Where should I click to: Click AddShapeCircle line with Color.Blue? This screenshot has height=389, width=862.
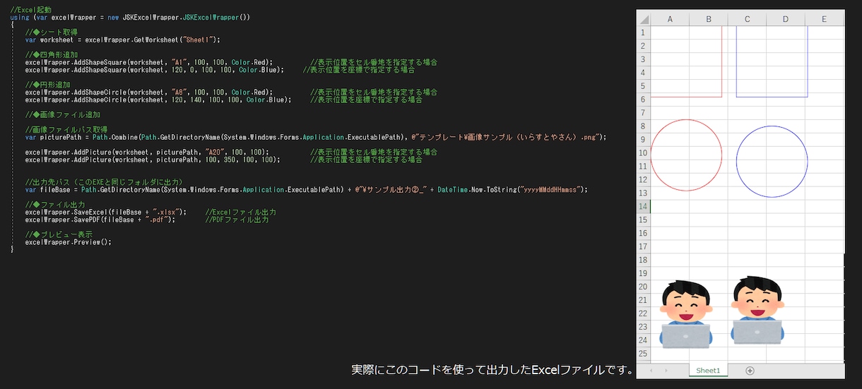pos(158,100)
